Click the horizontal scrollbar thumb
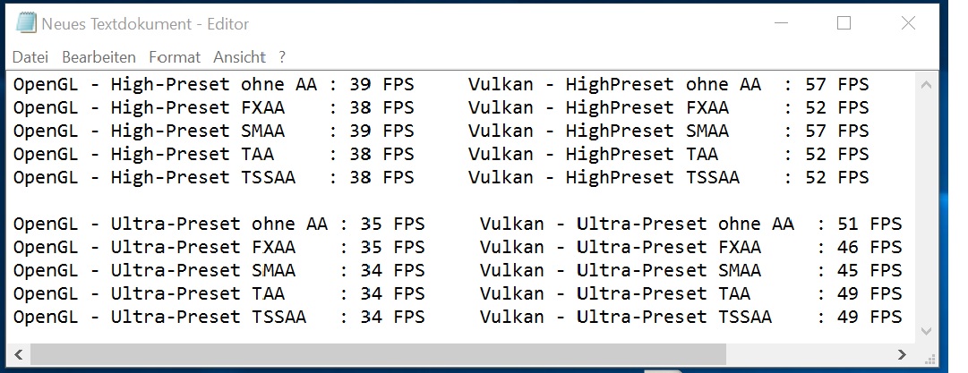The height and width of the screenshot is (373, 968). (x=378, y=354)
